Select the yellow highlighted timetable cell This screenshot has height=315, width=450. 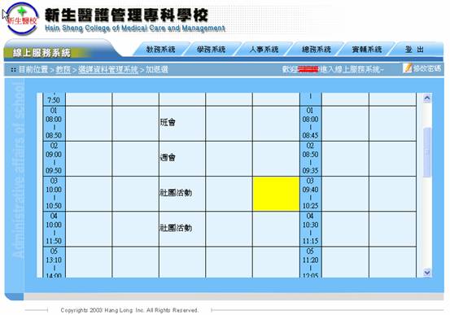point(276,194)
